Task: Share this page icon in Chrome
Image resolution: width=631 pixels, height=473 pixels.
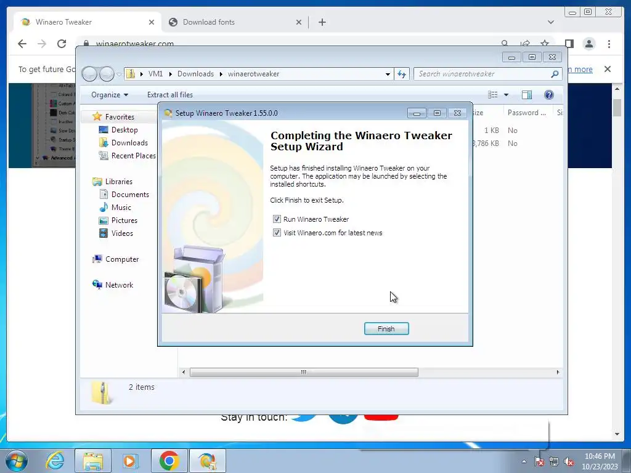Action: [525, 43]
